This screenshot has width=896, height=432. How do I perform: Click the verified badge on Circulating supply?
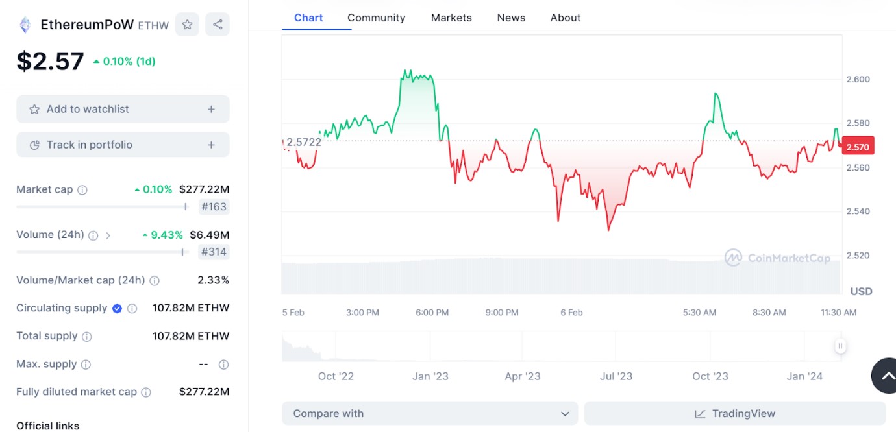[x=117, y=309]
